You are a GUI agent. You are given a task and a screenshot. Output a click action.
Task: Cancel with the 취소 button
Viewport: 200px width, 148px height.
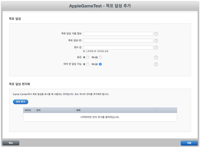click(x=11, y=143)
